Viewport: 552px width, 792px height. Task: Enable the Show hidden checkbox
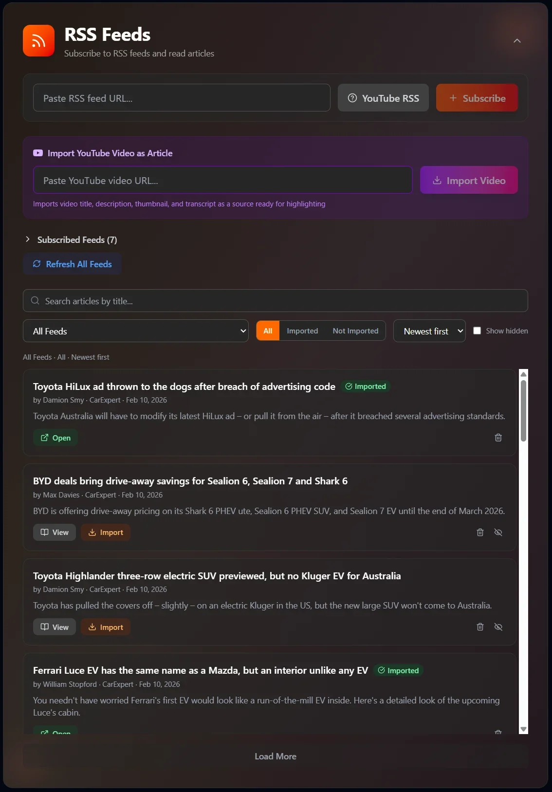click(x=477, y=331)
